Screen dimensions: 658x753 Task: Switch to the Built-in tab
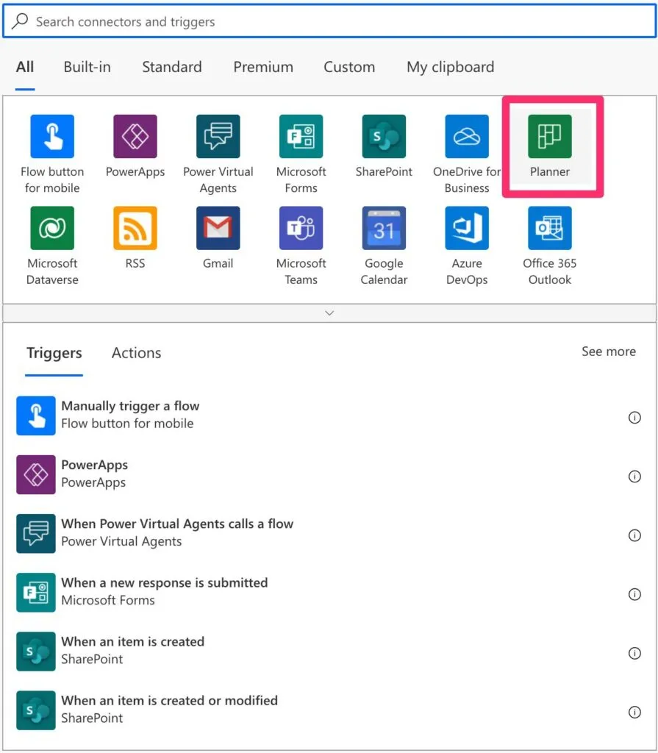coord(87,67)
